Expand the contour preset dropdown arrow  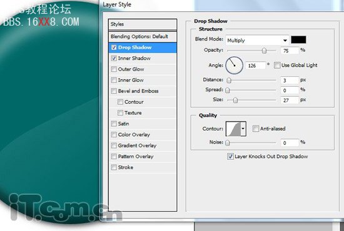point(243,129)
